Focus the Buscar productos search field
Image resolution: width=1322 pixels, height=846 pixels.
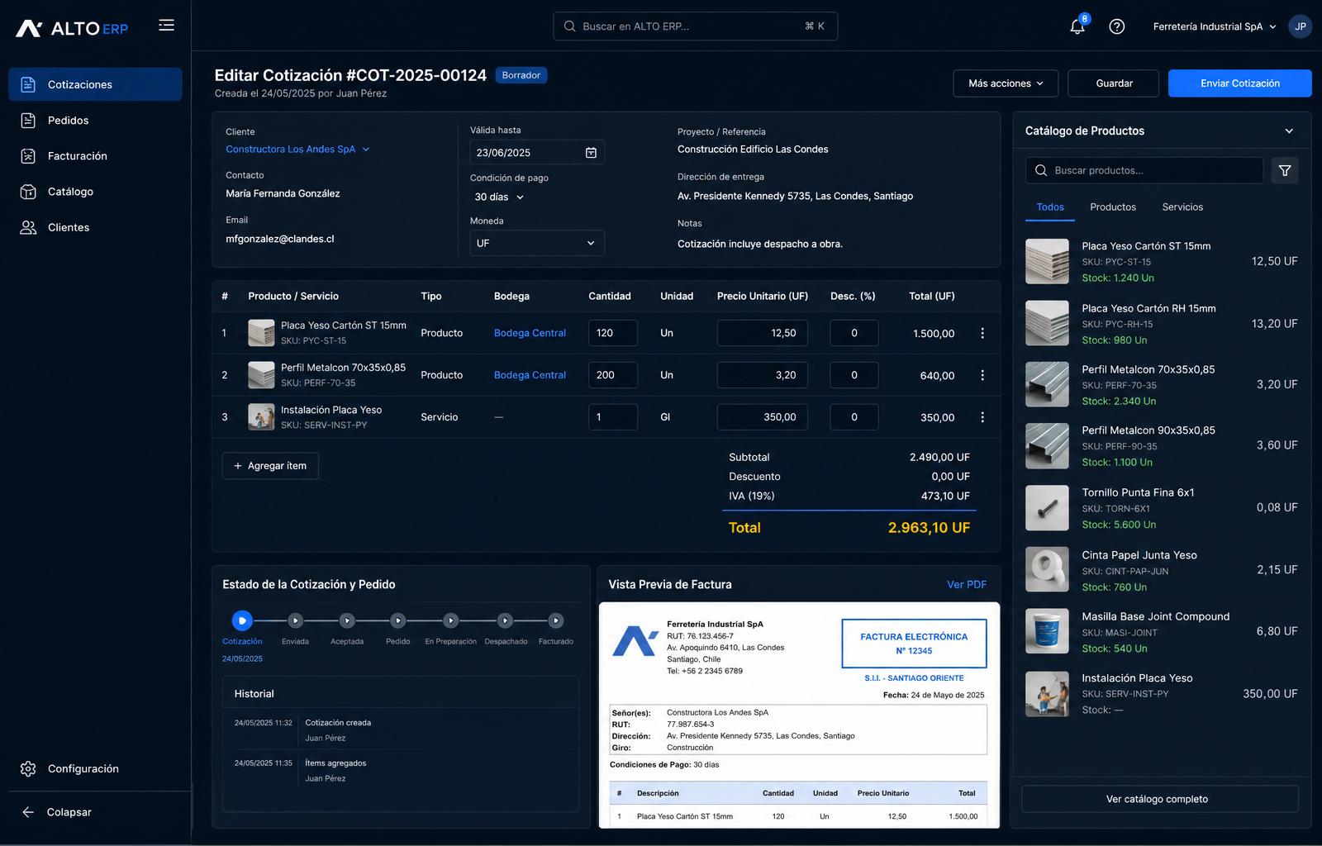(1144, 170)
